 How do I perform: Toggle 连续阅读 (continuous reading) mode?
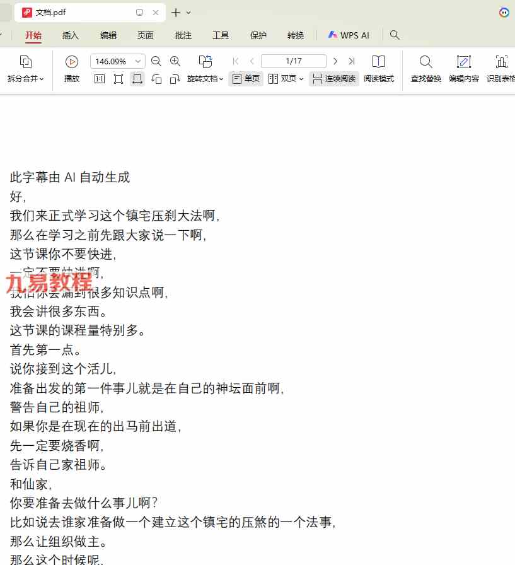coord(334,79)
